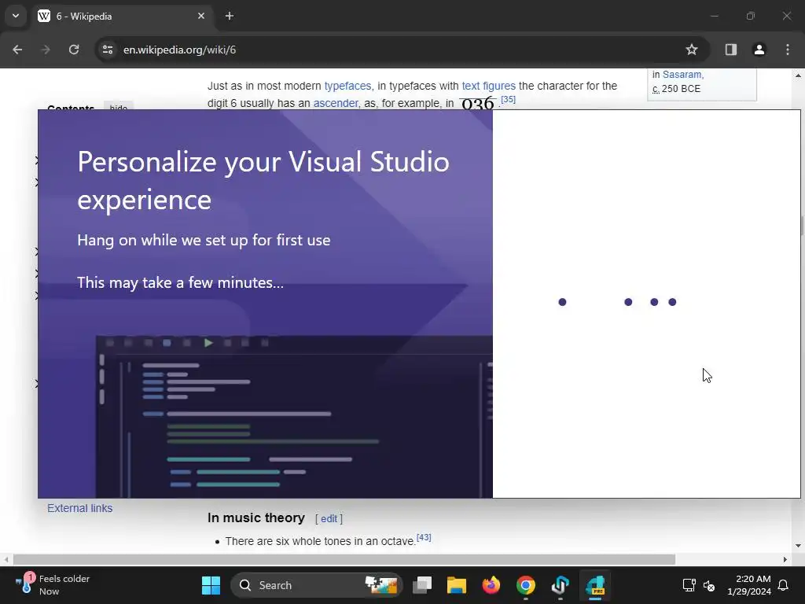Click the horizontal scrollbar right arrow
805x604 pixels.
pyautogui.click(x=785, y=559)
